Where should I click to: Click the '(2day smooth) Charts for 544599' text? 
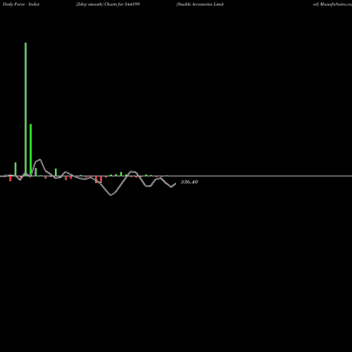pyautogui.click(x=108, y=4)
